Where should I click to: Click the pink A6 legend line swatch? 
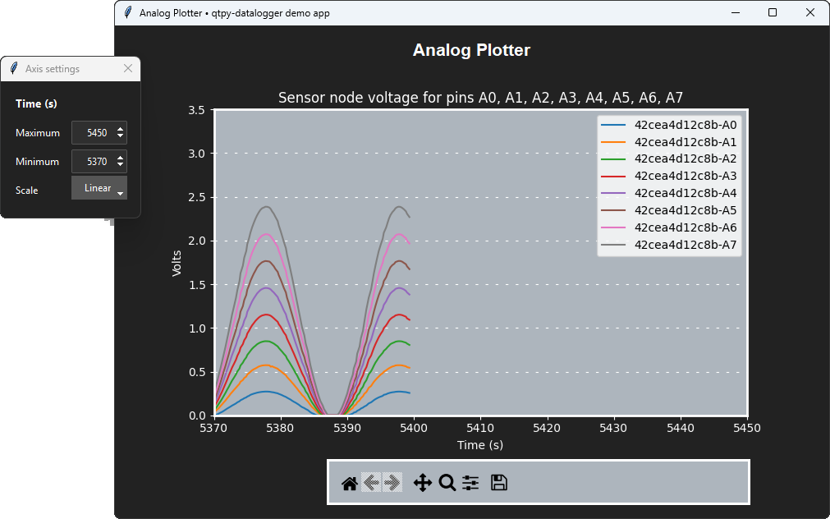click(613, 227)
